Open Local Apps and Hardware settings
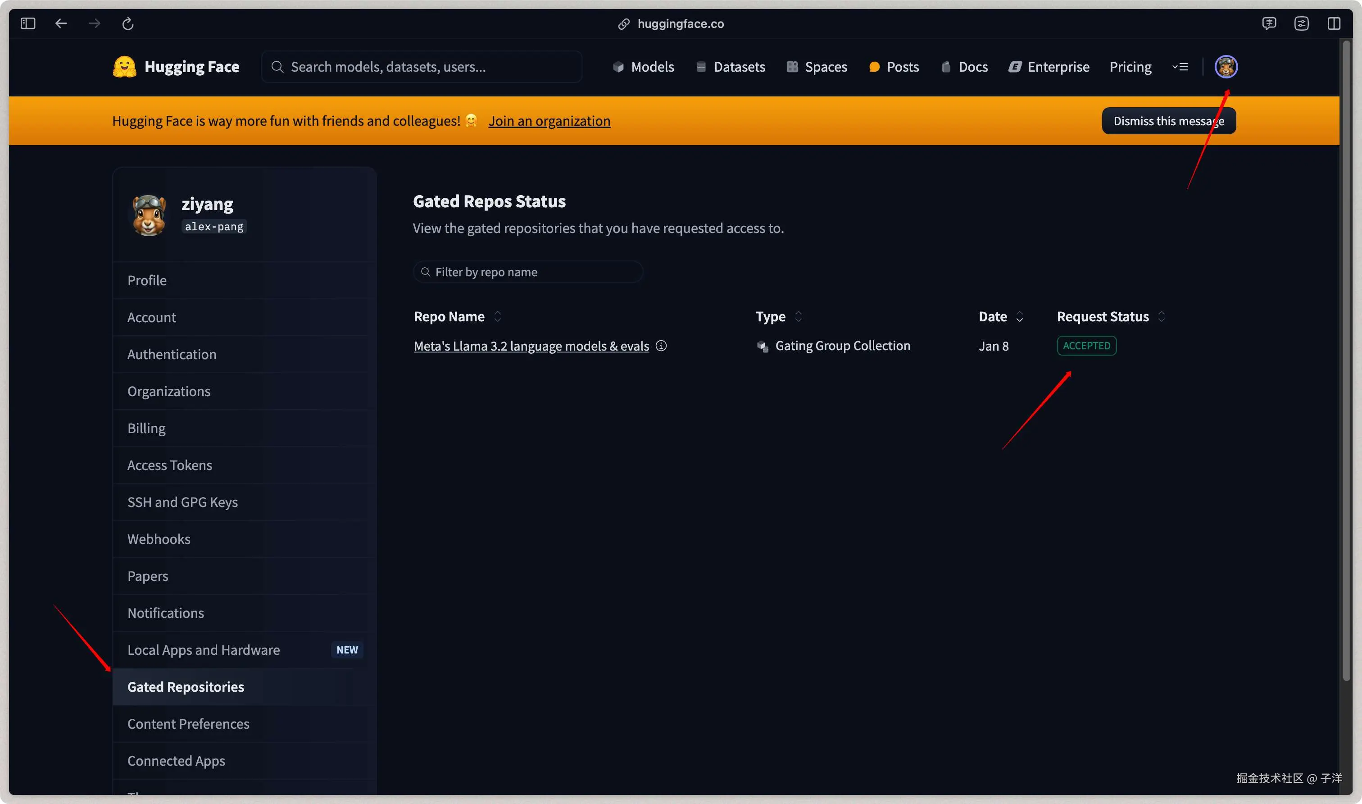The height and width of the screenshot is (804, 1362). [204, 649]
